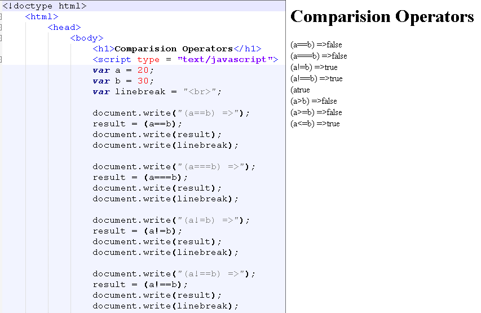Click the var b = 30 line
The width and height of the screenshot is (481, 313).
123,81
